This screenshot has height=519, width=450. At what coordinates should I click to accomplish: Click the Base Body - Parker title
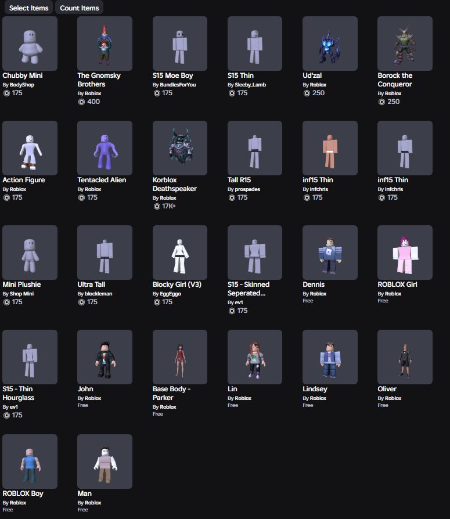coord(171,393)
